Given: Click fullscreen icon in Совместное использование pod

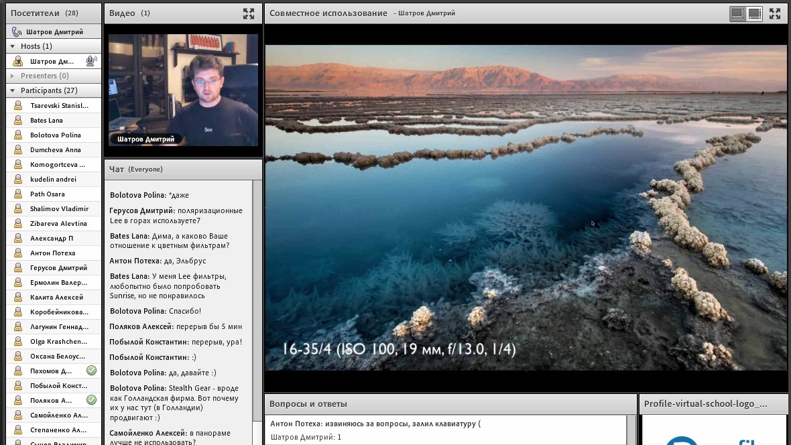Looking at the screenshot, I should [776, 13].
